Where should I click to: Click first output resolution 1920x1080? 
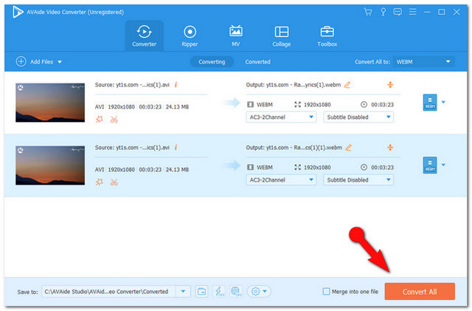(317, 105)
